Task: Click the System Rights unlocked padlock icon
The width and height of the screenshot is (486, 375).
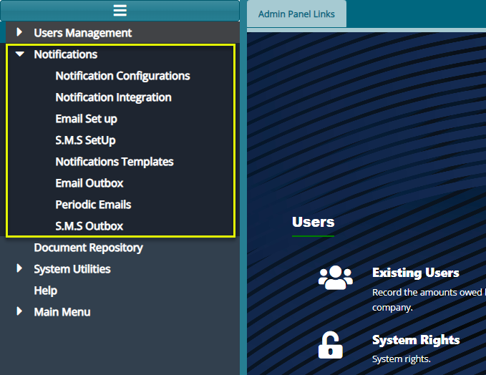Action: click(330, 344)
